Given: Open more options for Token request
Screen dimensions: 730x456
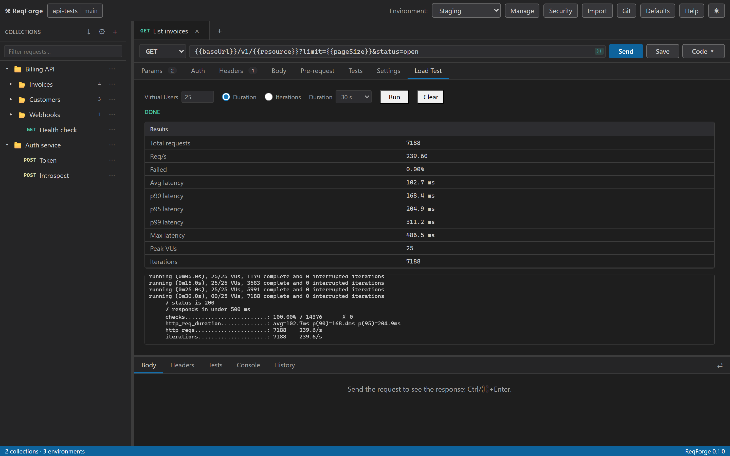Looking at the screenshot, I should tap(112, 160).
